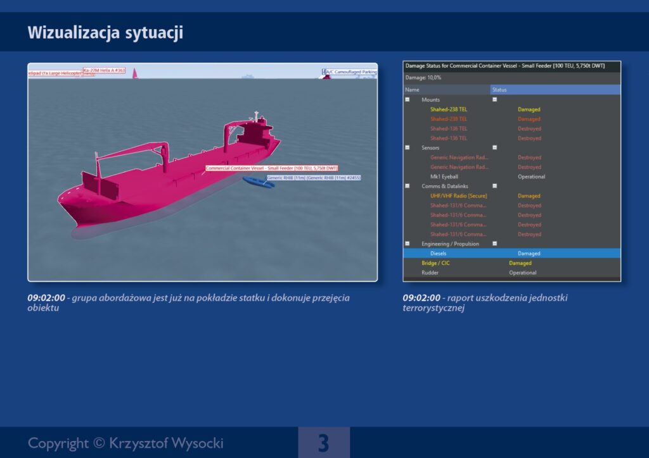Click the pink sailboat marker on horizon
Screen dimensions: 649x458
(x=134, y=73)
